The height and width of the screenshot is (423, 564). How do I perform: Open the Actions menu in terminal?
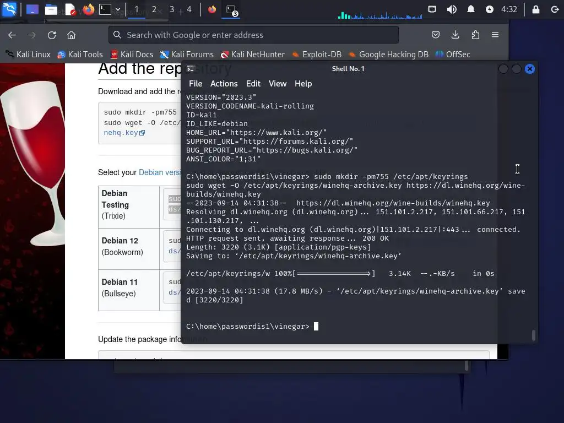(224, 84)
